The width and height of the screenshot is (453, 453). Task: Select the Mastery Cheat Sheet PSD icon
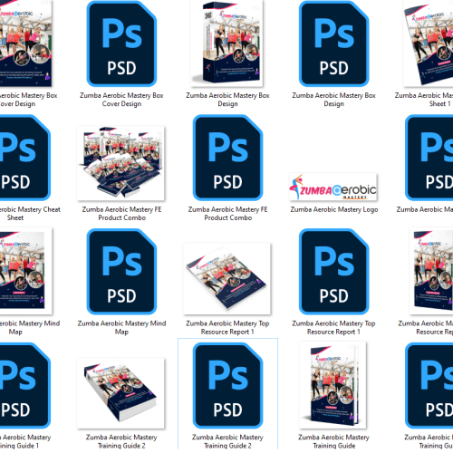click(24, 158)
